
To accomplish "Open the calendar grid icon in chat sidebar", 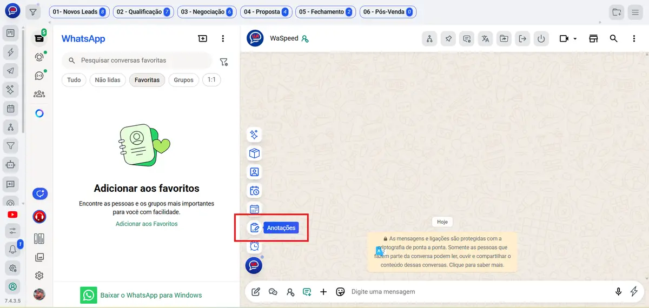I will (254, 209).
